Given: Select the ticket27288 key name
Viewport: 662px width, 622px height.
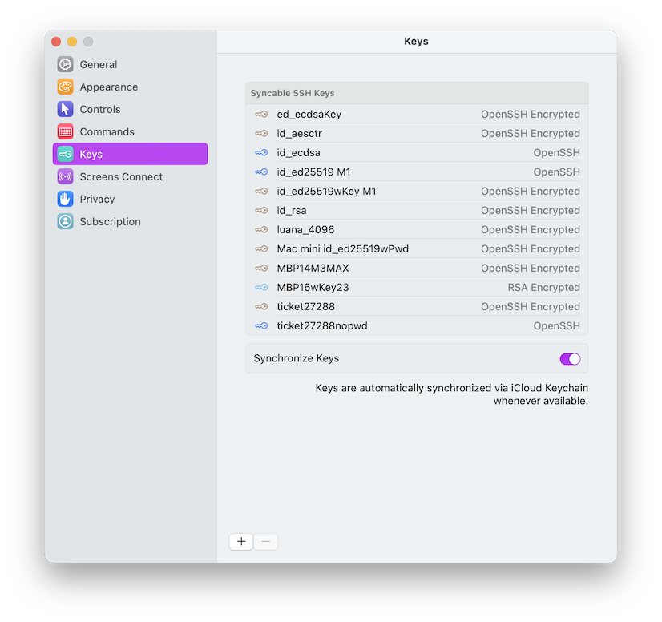Looking at the screenshot, I should tap(305, 306).
